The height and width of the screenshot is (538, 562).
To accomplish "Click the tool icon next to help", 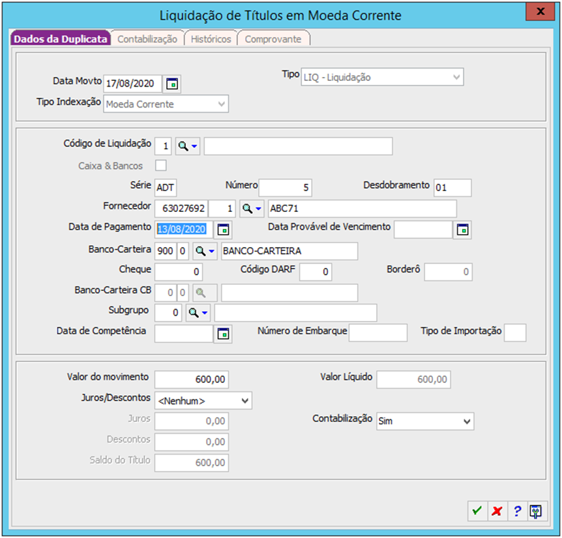I will pos(537,511).
